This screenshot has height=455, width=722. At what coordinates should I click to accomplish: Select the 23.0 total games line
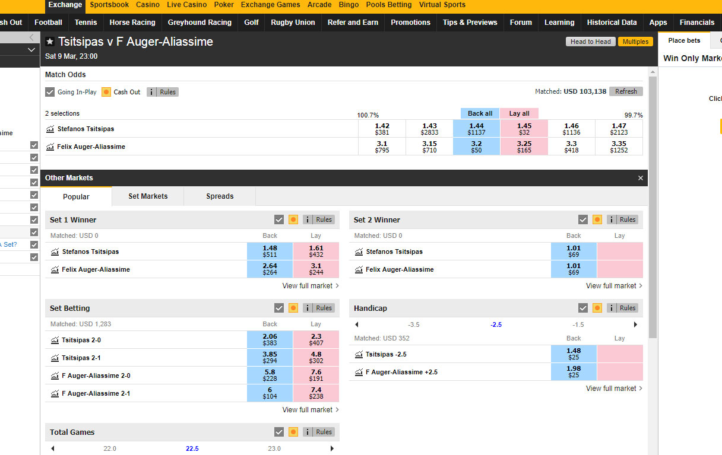274,448
